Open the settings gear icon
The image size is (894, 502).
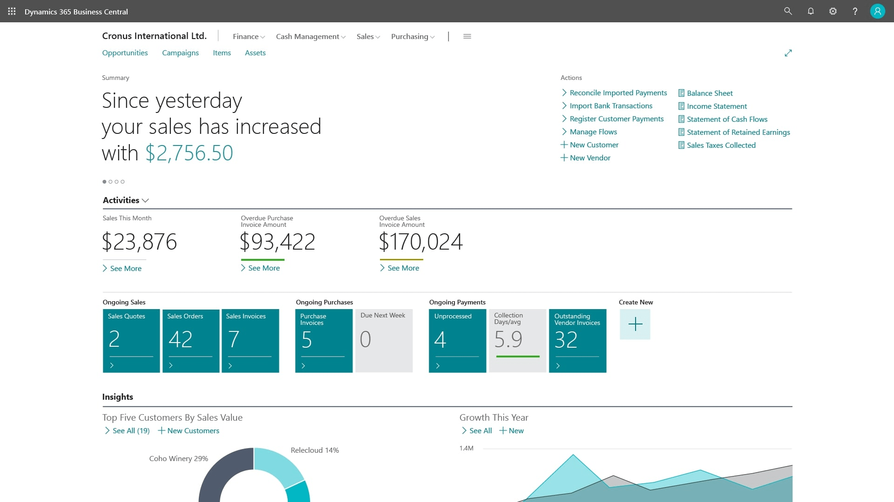(833, 11)
